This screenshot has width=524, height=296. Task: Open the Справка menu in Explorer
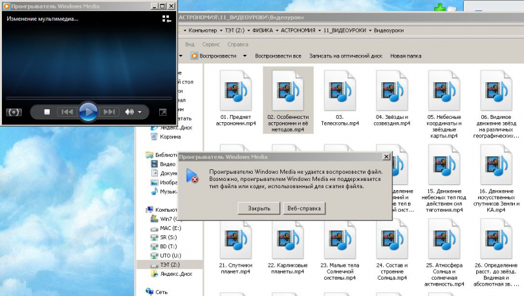[x=237, y=44]
